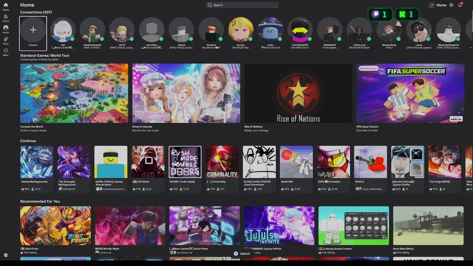Open FIFA Super Soccer game banner
Image resolution: width=473 pixels, height=266 pixels.
point(410,93)
